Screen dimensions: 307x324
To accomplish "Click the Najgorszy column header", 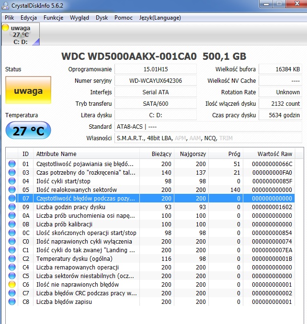I will click(192, 154).
